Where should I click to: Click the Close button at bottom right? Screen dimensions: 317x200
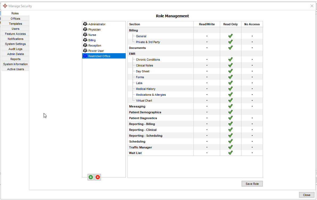307,195
